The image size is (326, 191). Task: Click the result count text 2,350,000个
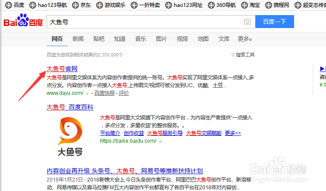(110, 55)
